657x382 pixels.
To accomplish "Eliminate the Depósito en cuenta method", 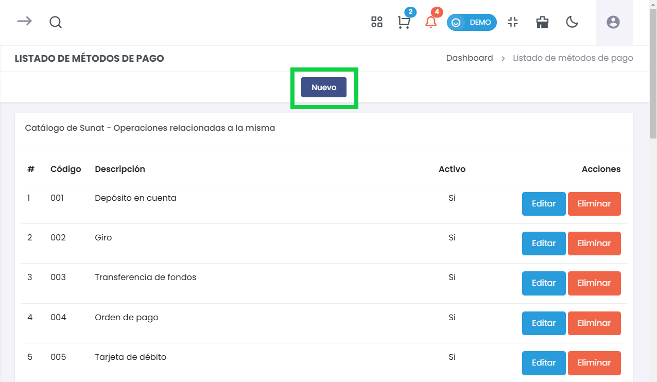I will [594, 203].
